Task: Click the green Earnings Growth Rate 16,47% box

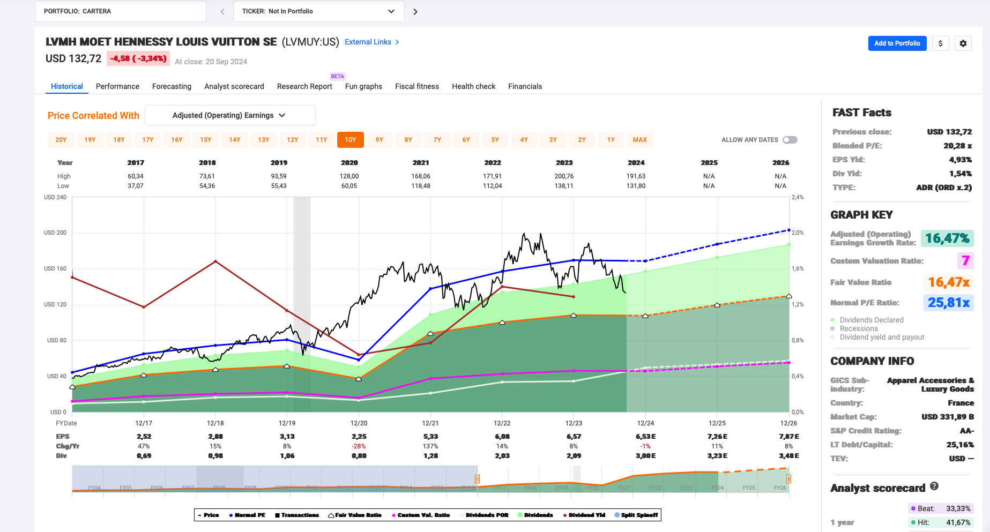Action: (x=947, y=238)
